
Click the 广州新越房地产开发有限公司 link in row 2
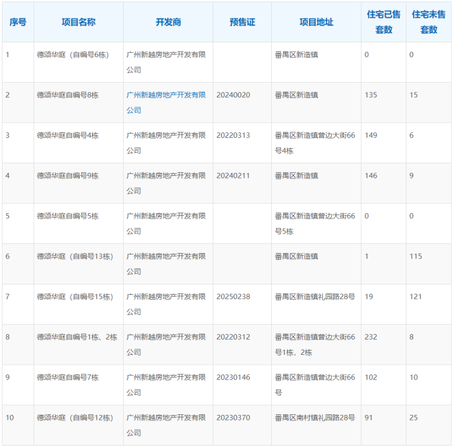166,102
